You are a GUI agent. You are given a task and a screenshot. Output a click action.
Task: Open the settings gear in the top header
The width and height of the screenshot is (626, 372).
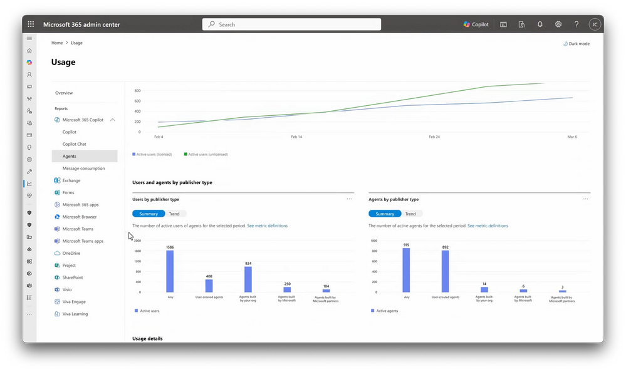tap(558, 24)
